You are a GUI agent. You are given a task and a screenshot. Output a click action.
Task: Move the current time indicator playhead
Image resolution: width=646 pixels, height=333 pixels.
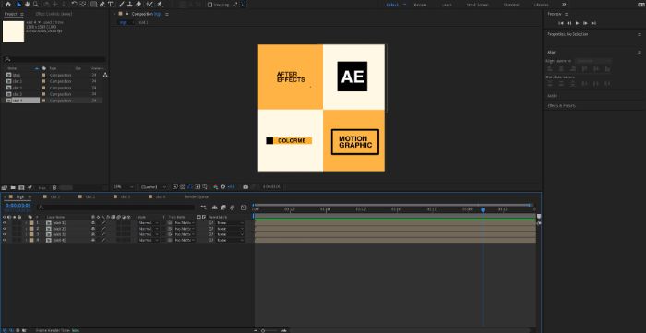(x=483, y=210)
